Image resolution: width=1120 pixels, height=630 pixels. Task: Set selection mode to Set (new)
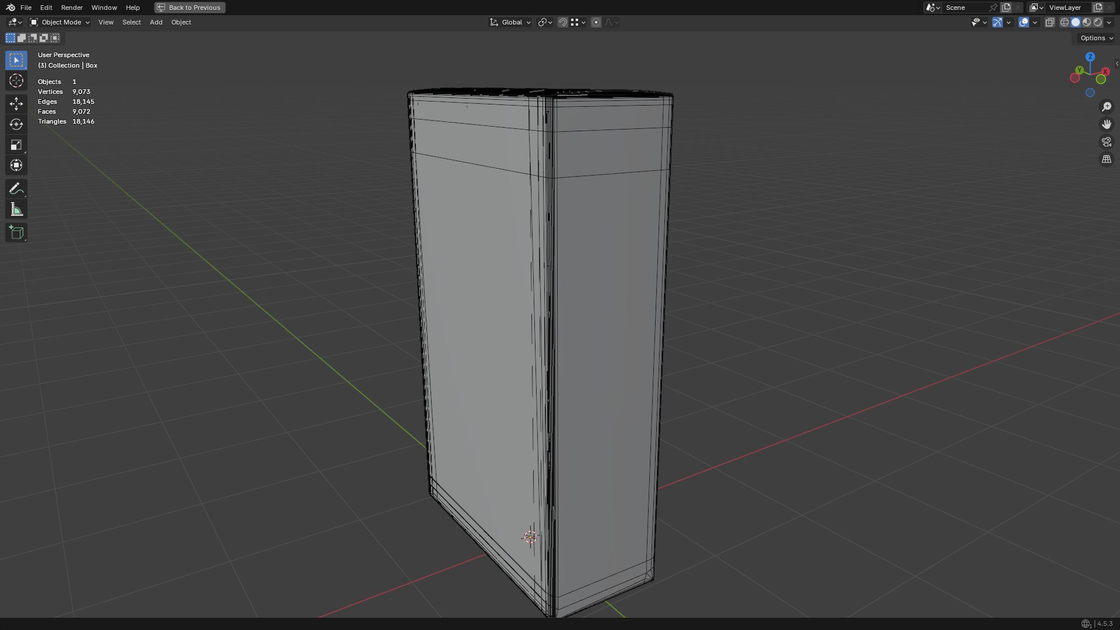[x=10, y=38]
